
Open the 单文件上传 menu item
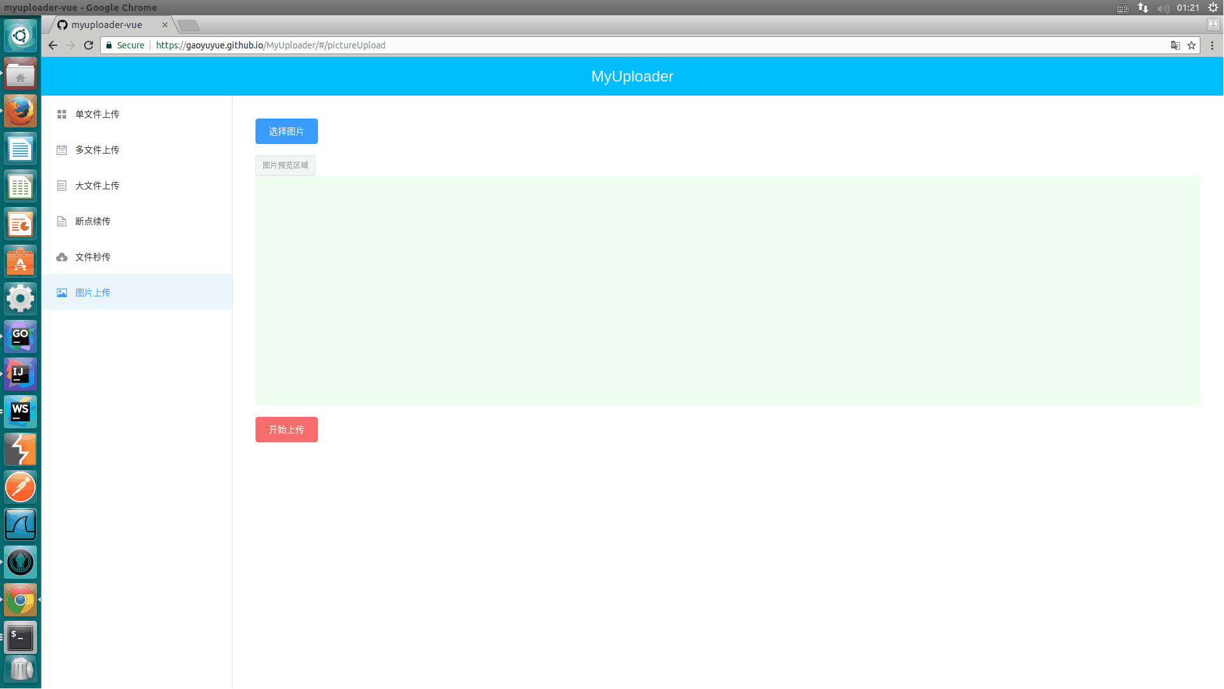97,114
